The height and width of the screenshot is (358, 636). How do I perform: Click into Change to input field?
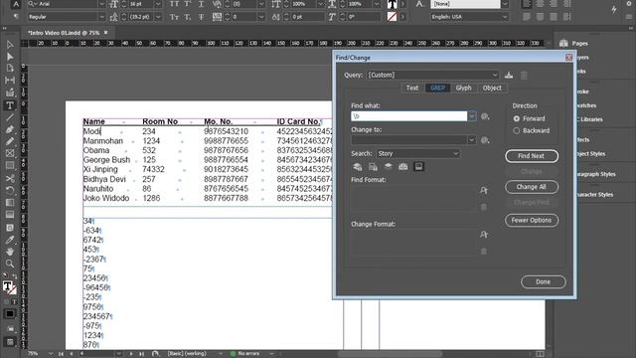408,140
